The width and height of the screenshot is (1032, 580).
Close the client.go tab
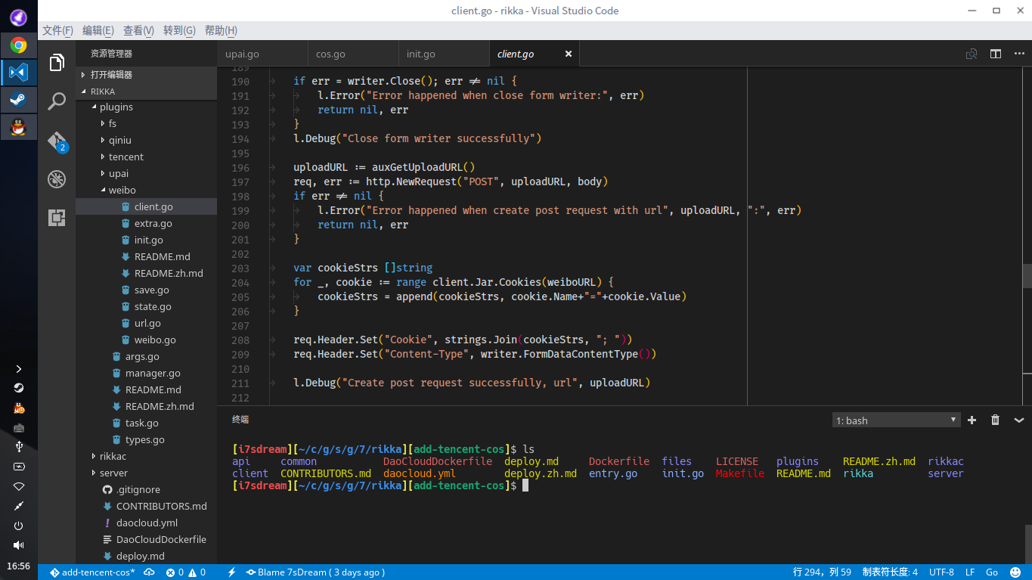coord(569,54)
